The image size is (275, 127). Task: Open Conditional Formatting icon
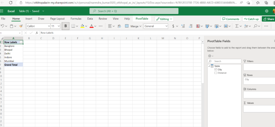[x=198, y=26]
